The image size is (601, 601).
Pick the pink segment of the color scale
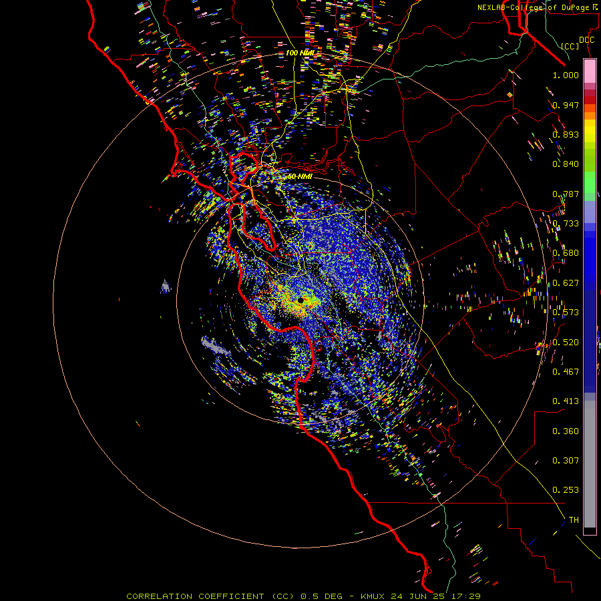click(590, 71)
